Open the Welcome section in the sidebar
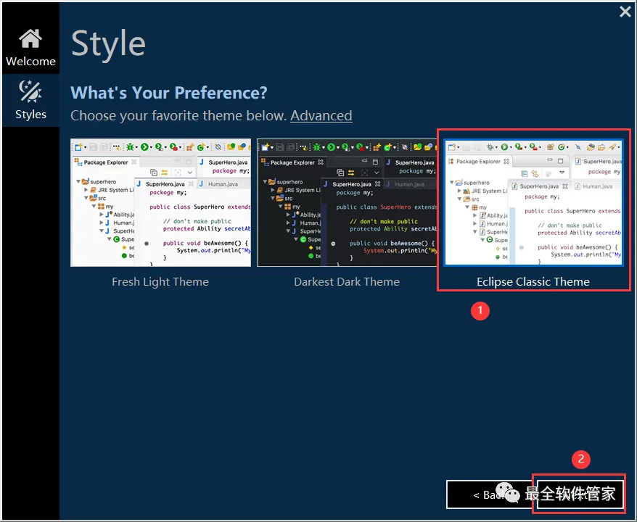637x522 pixels. [30, 47]
